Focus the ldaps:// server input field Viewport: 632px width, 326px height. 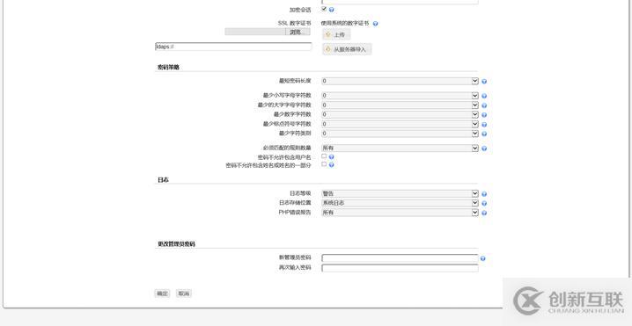coord(233,47)
